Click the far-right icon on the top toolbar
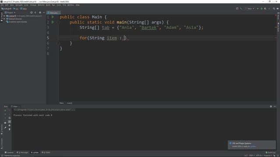Screen dimensions: 280x157 coord(278,9)
